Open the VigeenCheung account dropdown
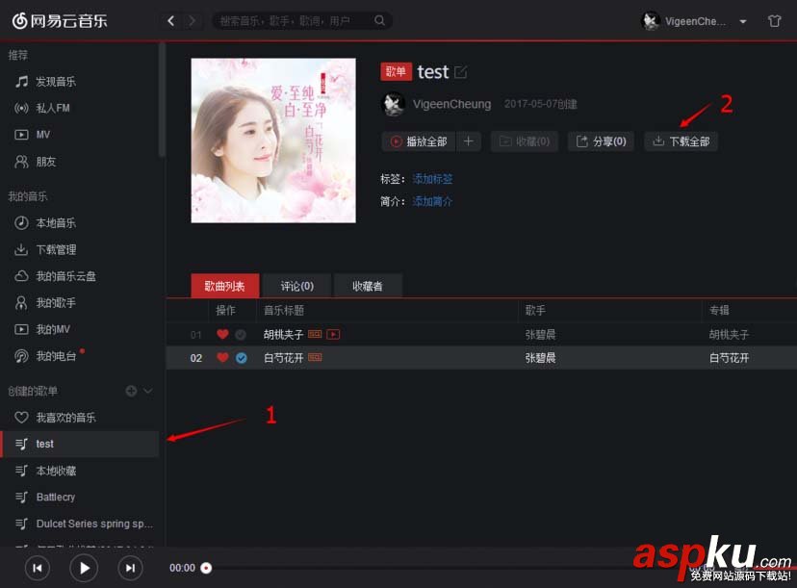Image resolution: width=797 pixels, height=588 pixels. 691,20
